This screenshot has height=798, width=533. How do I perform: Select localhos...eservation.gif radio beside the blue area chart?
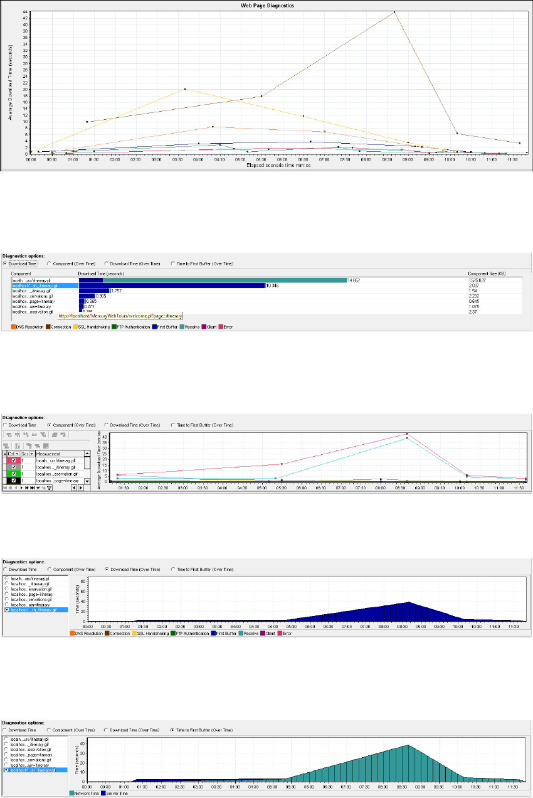click(7, 588)
